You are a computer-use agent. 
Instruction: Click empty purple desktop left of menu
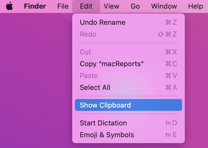(x=35, y=81)
